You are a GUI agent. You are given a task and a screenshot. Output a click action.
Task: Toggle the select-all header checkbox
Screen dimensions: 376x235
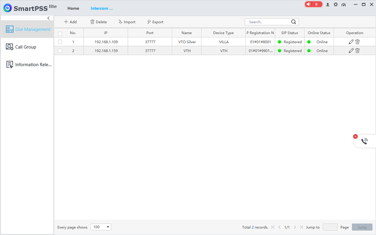pos(60,34)
